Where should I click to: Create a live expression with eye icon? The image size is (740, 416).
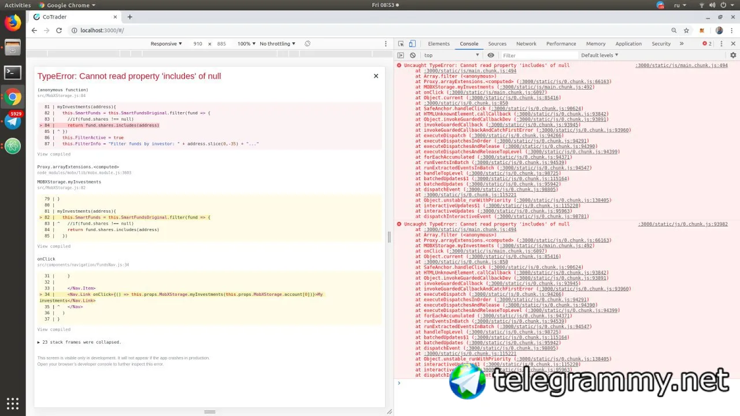click(x=491, y=55)
